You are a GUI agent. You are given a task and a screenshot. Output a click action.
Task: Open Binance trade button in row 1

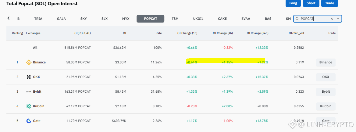coord(326,62)
